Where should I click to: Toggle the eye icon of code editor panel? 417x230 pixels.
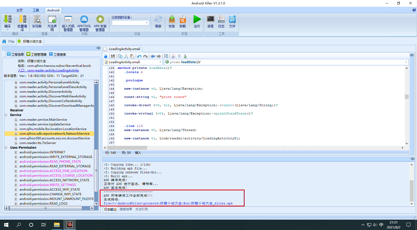[x=412, y=55]
